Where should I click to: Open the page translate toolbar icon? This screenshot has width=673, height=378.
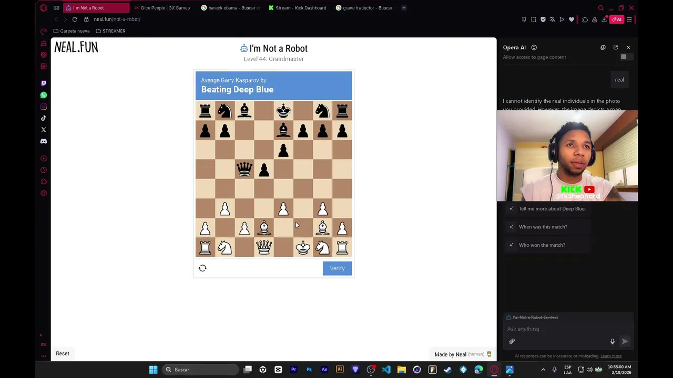[552, 19]
